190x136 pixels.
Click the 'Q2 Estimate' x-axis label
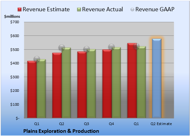pos(161,124)
